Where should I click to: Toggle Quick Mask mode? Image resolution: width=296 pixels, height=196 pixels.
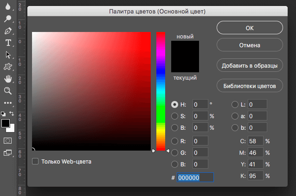click(7, 140)
